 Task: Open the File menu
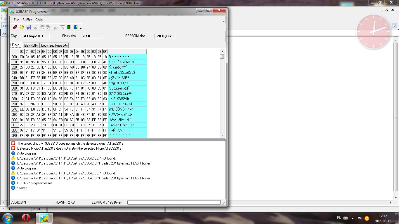click(16, 20)
